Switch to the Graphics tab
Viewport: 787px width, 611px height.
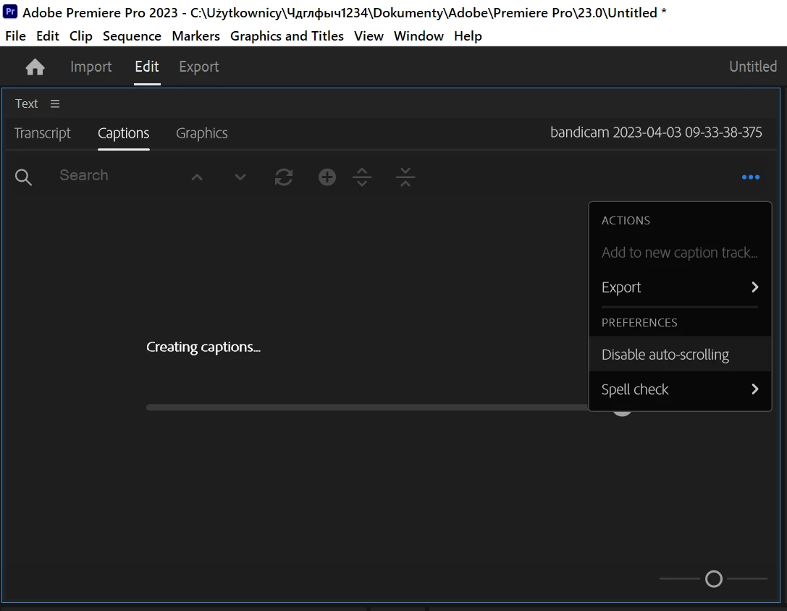(202, 133)
